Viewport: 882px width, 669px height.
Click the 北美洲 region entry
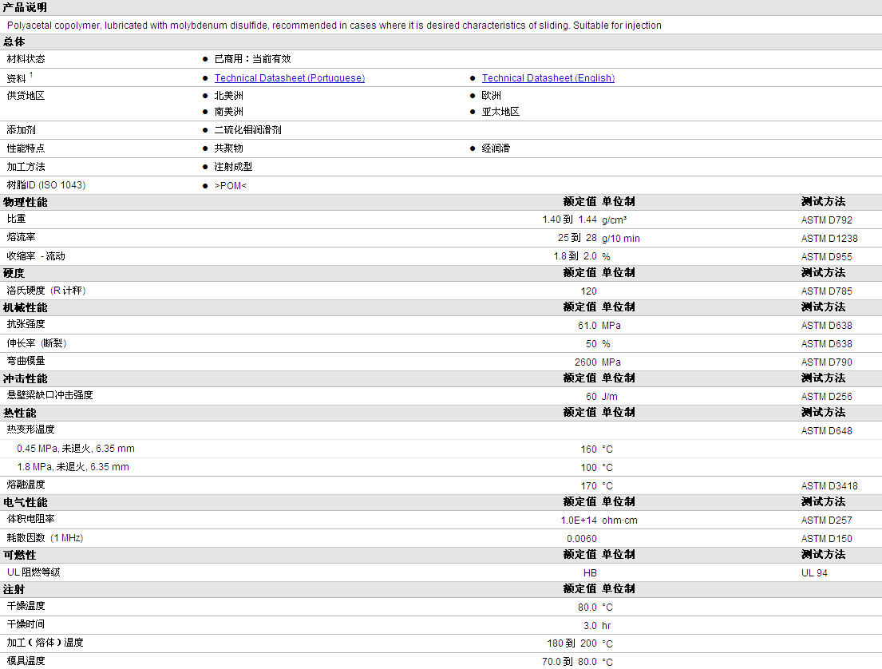pos(228,96)
